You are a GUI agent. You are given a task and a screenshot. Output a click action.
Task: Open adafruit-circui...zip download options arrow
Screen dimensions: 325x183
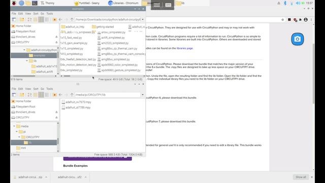tap(46, 177)
